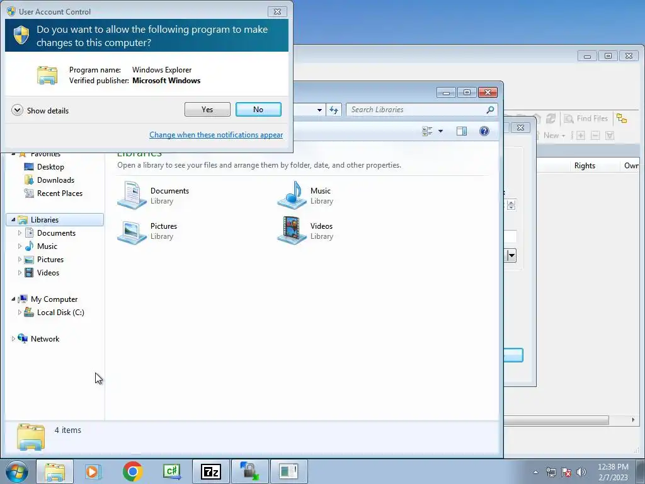Click the Rights column header
This screenshot has width=645, height=484.
coord(585,166)
